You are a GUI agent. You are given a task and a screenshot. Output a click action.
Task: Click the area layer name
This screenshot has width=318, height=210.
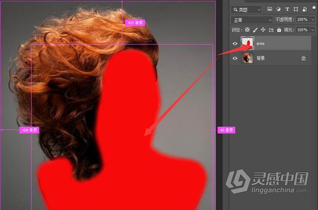click(260, 44)
